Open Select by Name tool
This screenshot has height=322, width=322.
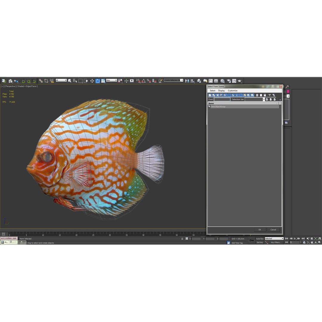[x=75, y=81]
